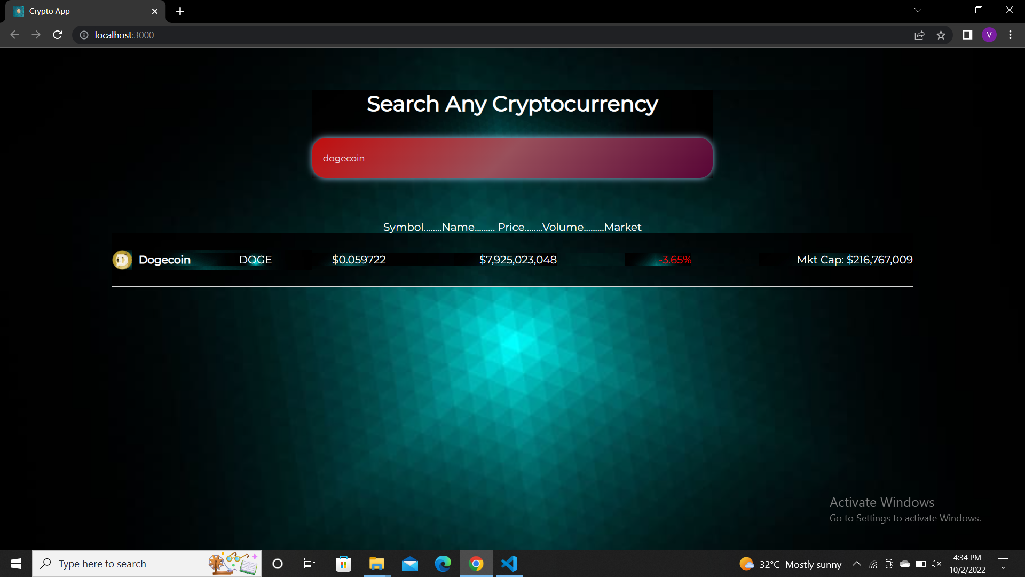Click the Start menu button
This screenshot has width=1025, height=577.
coord(15,564)
